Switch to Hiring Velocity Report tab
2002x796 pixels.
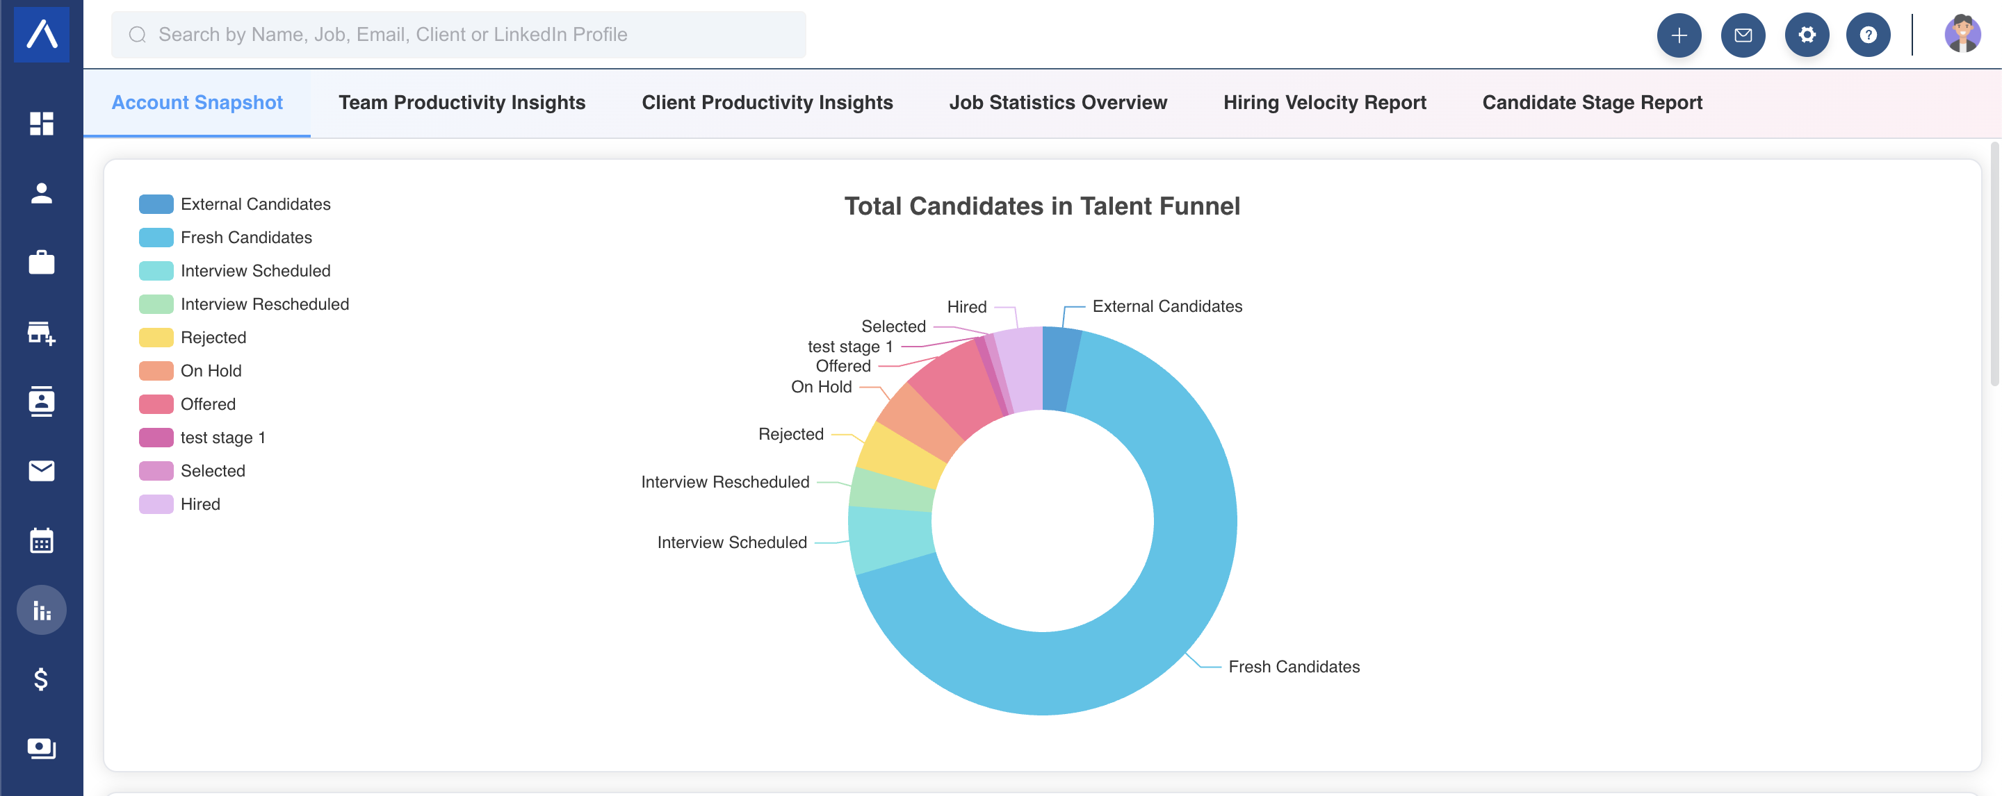tap(1324, 103)
